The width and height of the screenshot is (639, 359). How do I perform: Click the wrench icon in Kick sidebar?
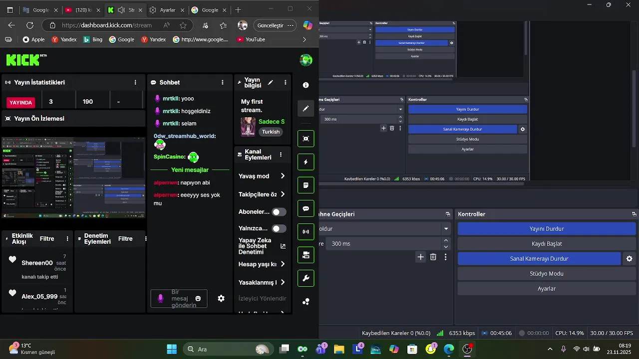(x=306, y=278)
